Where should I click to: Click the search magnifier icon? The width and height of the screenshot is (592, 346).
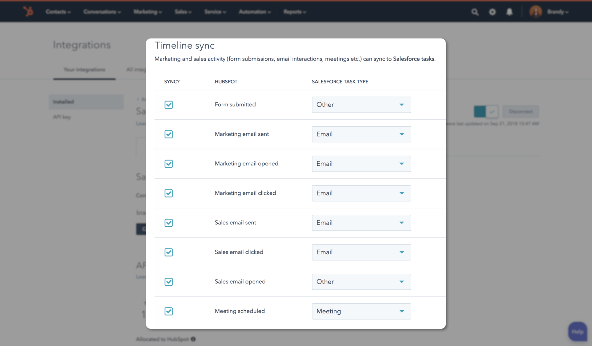tap(475, 12)
